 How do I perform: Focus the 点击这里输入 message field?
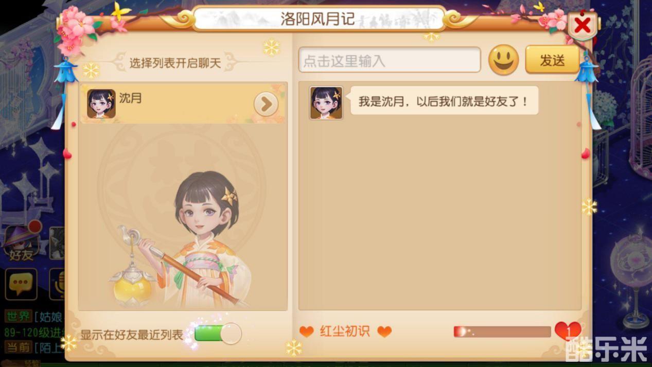click(x=390, y=60)
